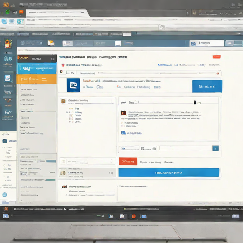Click the first light blue icon in the top toolbar
The width and height of the screenshot is (243, 243).
[4, 21]
